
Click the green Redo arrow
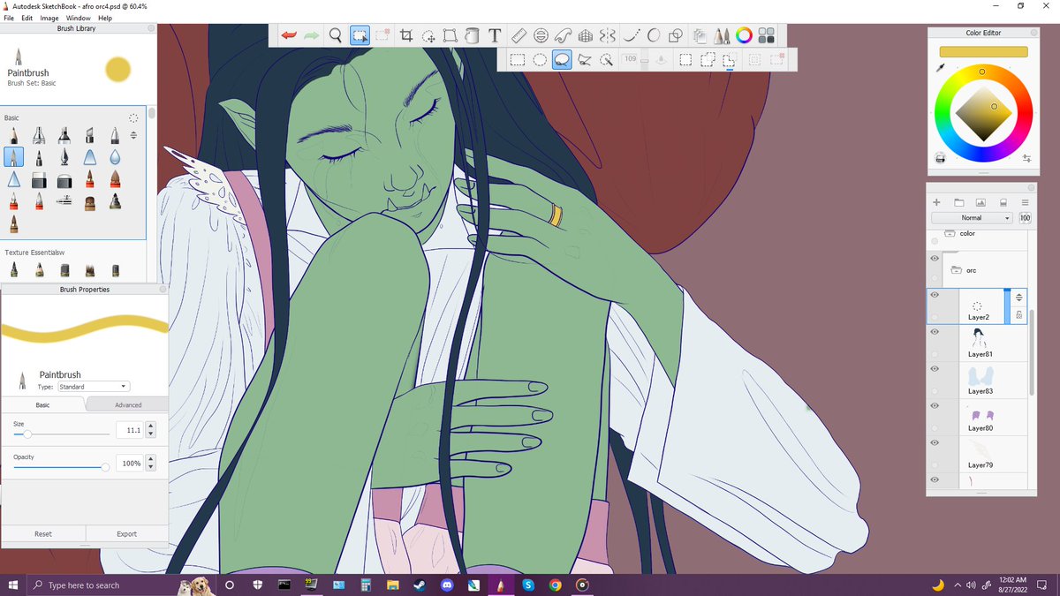(x=312, y=36)
